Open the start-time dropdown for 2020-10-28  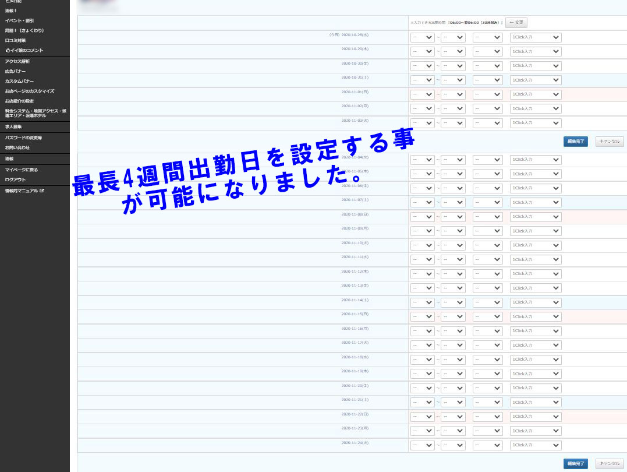[x=422, y=38]
